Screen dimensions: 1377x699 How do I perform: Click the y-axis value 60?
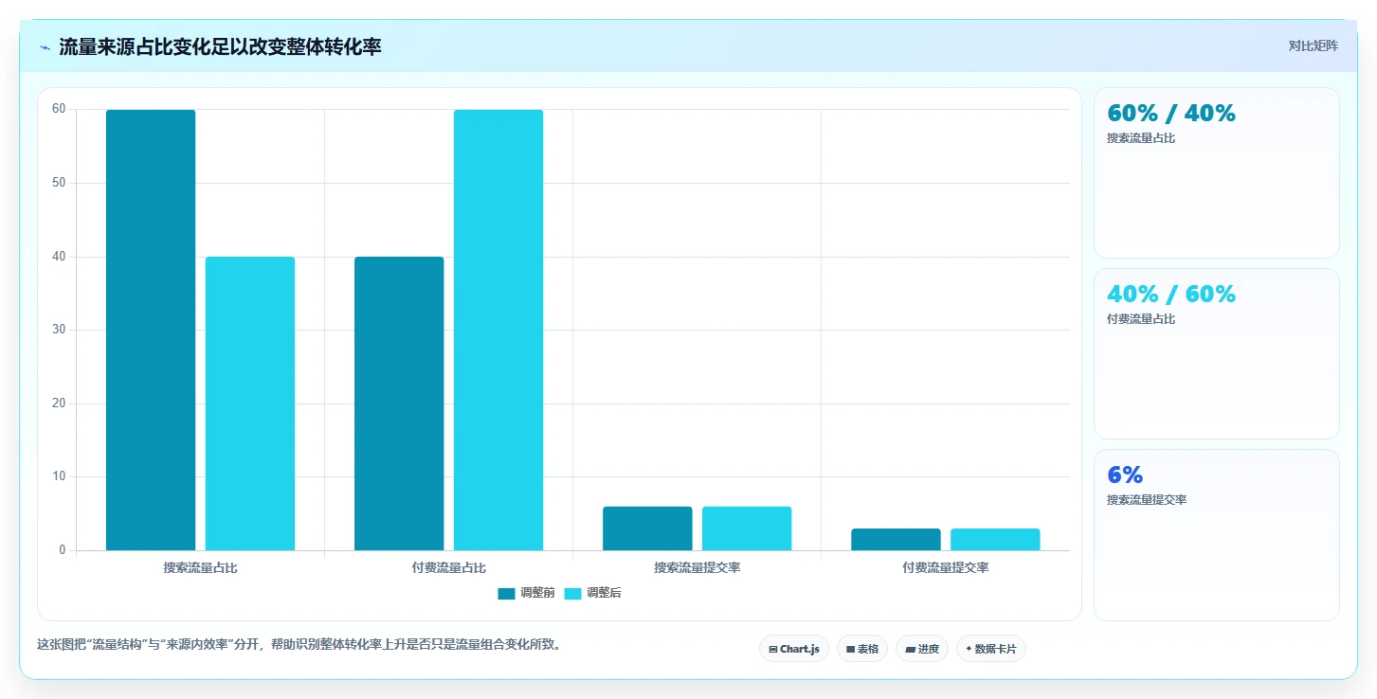tap(59, 109)
